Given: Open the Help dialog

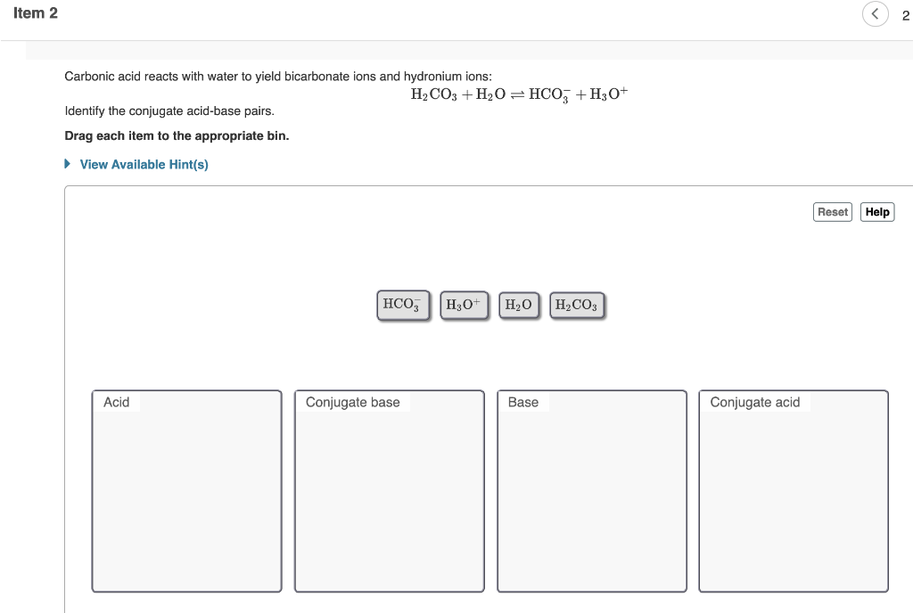Looking at the screenshot, I should tap(876, 211).
